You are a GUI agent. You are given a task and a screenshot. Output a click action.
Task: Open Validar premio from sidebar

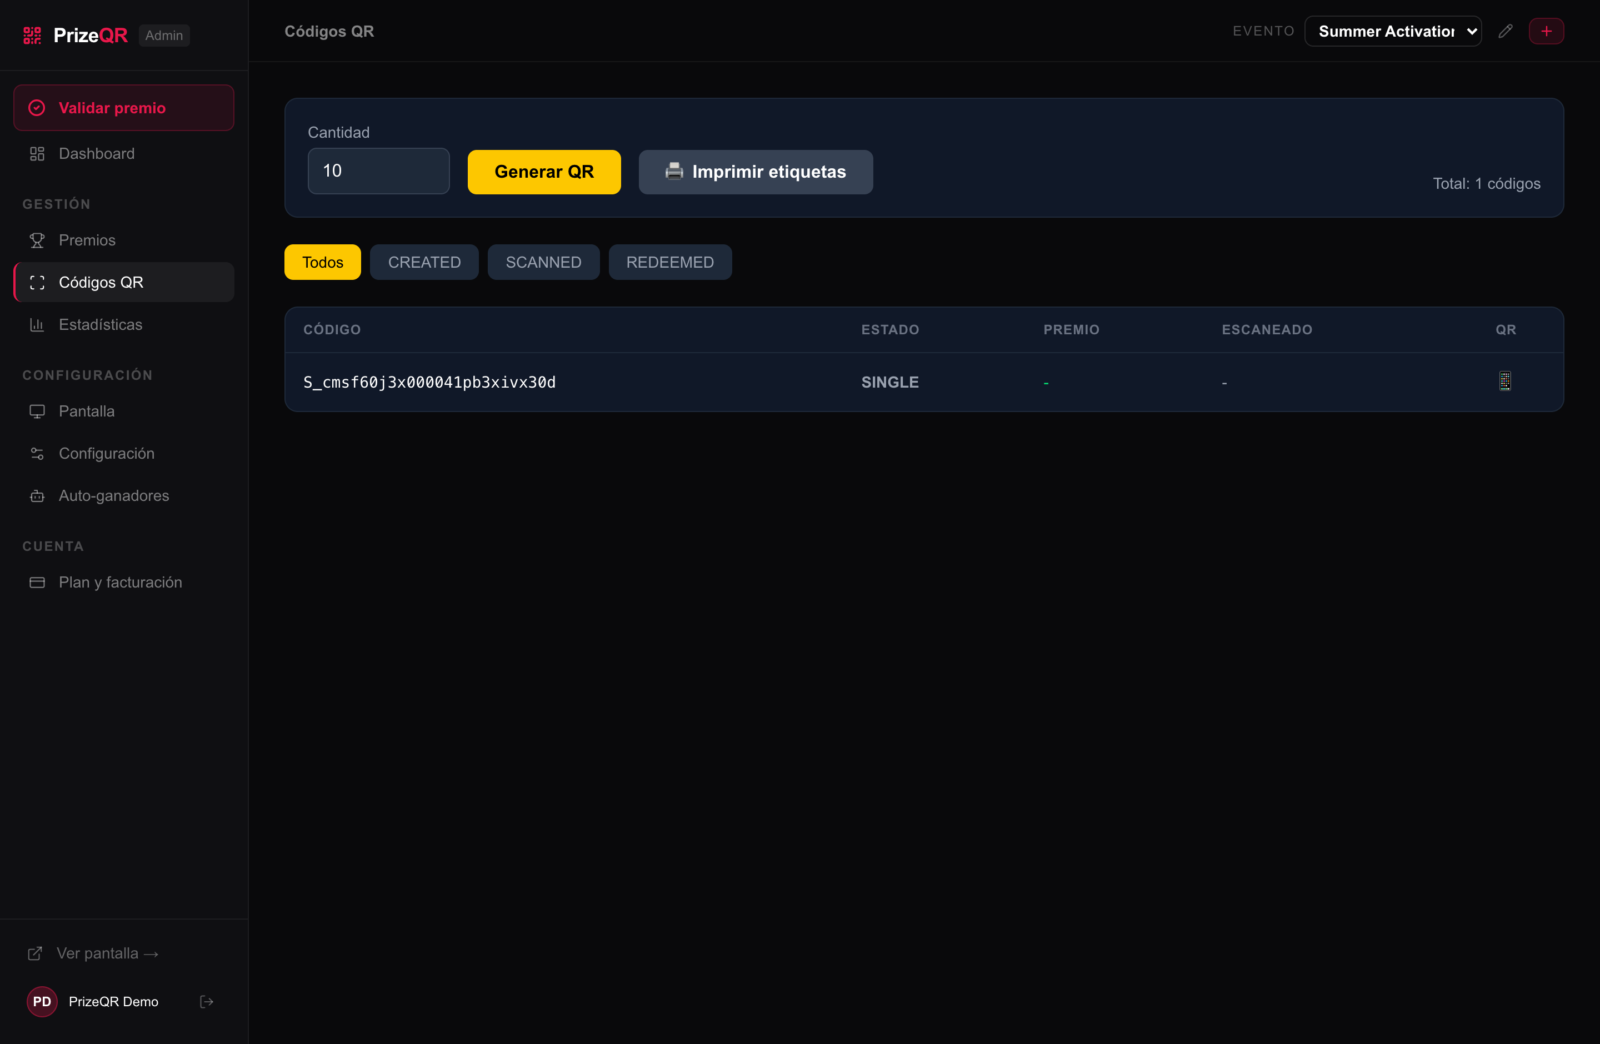[124, 108]
